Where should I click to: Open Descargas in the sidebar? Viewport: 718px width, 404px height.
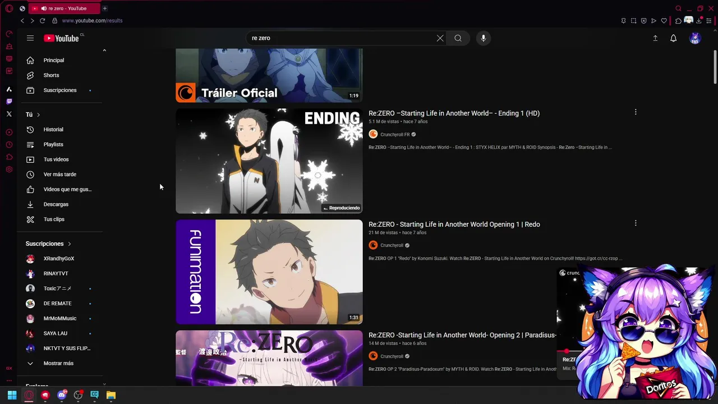pyautogui.click(x=60, y=204)
